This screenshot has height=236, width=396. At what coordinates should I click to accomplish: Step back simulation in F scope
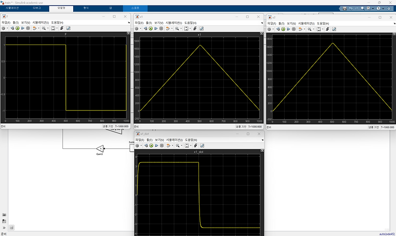(12, 28)
